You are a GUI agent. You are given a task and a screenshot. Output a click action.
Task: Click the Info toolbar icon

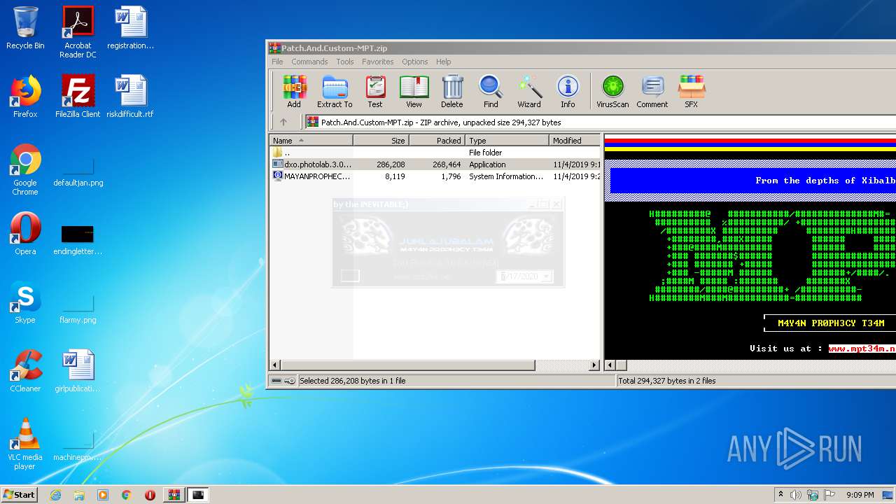click(568, 92)
